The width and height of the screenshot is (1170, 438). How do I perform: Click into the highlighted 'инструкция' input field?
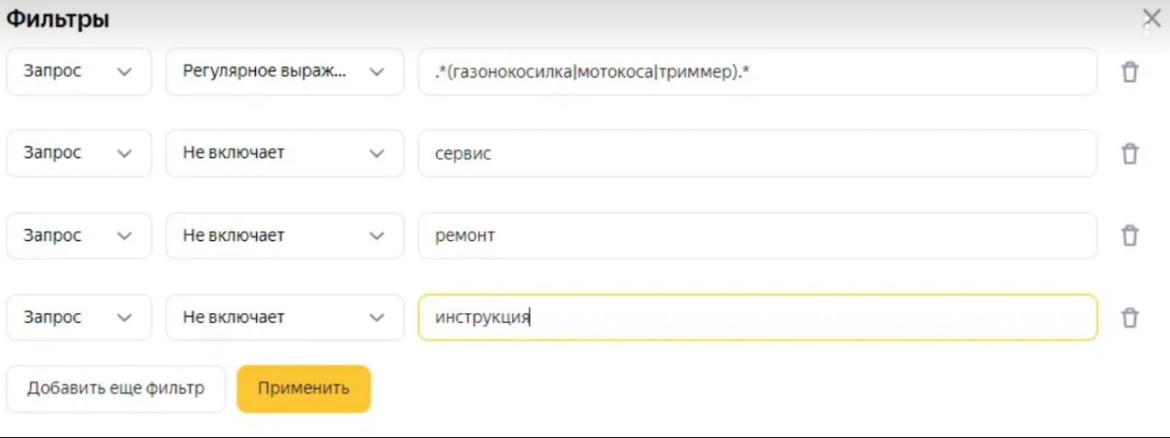757,318
